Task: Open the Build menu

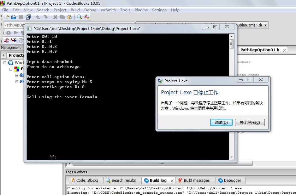Action: tap(75, 10)
